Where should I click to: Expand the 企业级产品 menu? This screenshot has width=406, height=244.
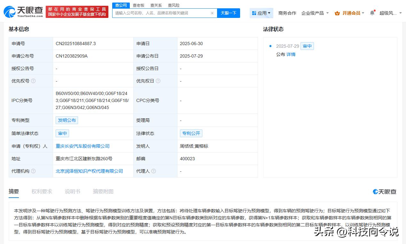[x=315, y=13]
